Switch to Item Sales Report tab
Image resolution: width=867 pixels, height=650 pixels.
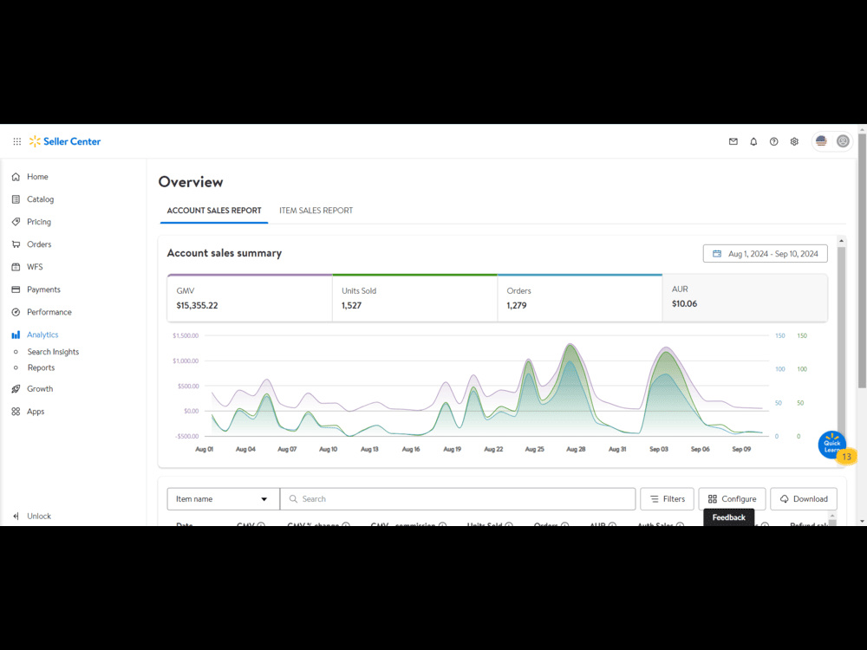(x=316, y=211)
